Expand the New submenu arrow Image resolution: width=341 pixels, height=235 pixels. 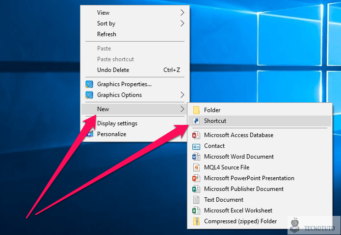point(182,109)
